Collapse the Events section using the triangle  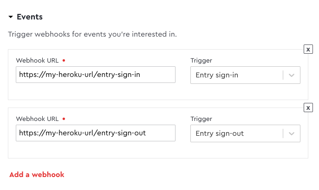coord(11,17)
